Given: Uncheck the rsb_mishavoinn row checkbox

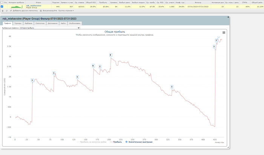Looking at the screenshot, I should (2, 6).
